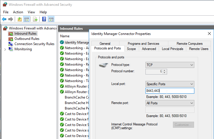This screenshot has width=214, height=139.
Task: Click the empty remote port text field
Action: (x=170, y=110)
